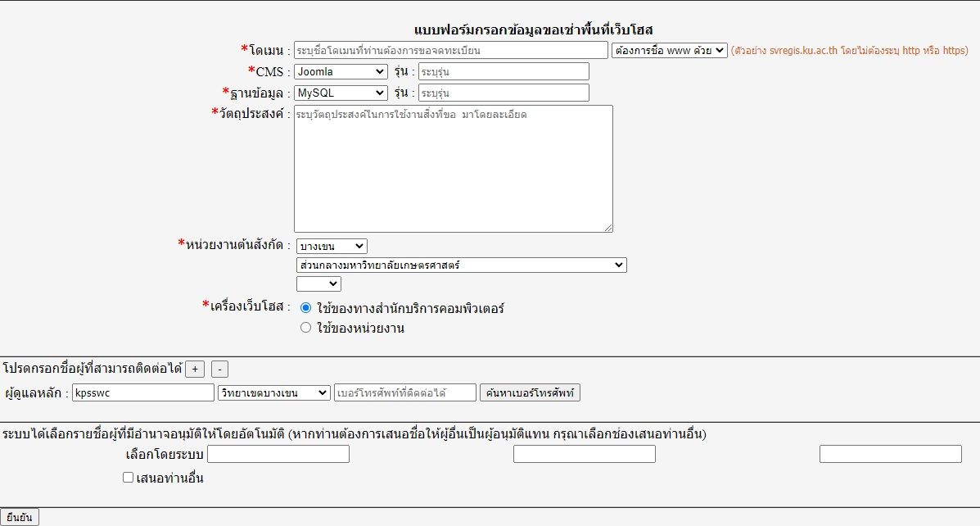
Task: Select radio option 'ใช้ของหน่วยงาน'
Action: [x=306, y=328]
